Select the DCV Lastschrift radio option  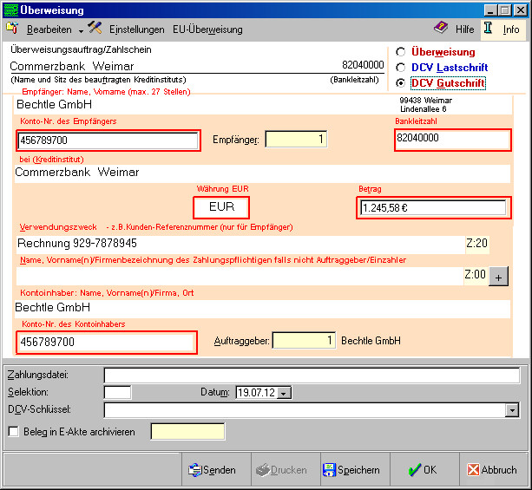click(x=400, y=67)
